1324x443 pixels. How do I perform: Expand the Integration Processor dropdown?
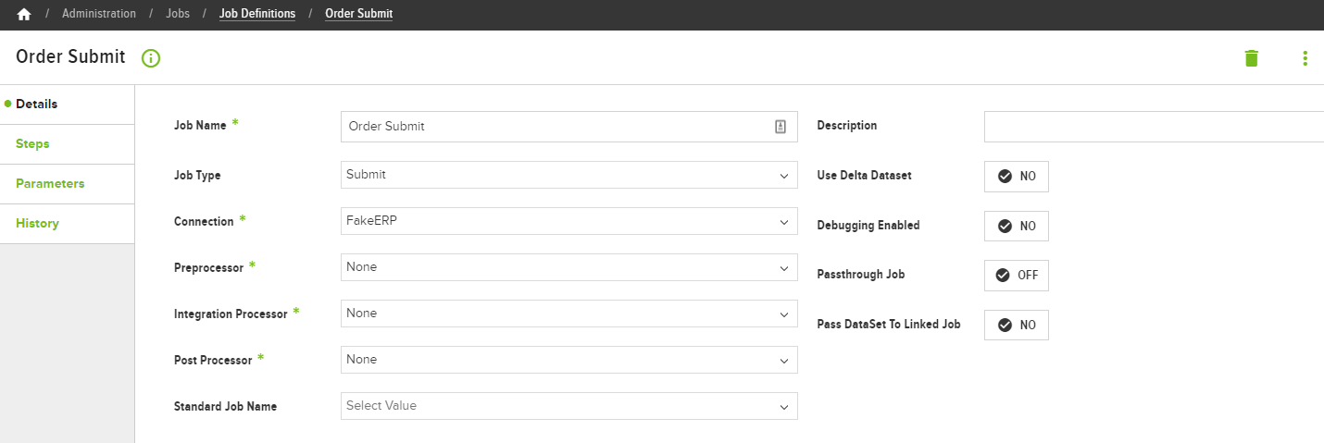click(x=569, y=314)
